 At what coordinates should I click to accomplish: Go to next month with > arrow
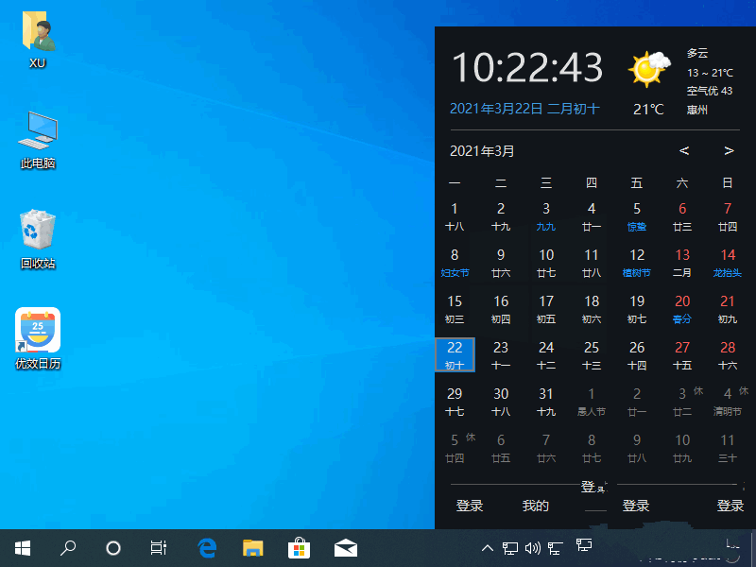(x=729, y=150)
